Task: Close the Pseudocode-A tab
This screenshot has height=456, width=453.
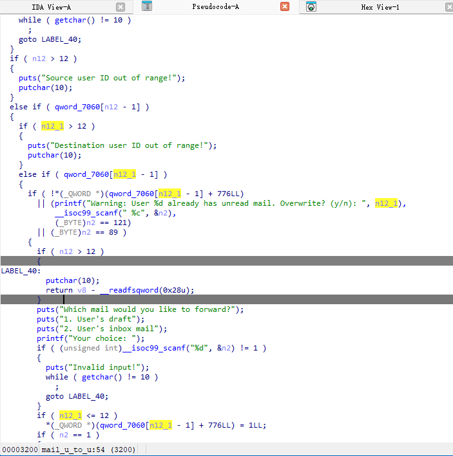Action: pyautogui.click(x=285, y=6)
